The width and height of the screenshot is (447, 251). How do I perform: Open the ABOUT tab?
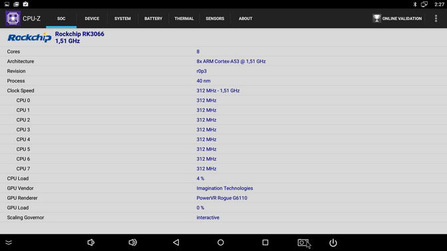(x=245, y=19)
